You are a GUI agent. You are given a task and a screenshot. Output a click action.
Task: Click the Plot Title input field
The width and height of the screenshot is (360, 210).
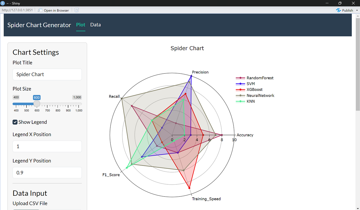click(47, 74)
